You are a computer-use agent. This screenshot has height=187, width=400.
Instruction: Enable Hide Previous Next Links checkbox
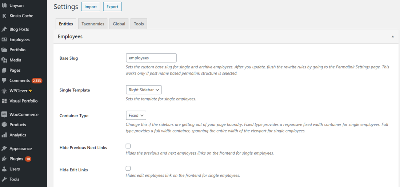pyautogui.click(x=128, y=146)
